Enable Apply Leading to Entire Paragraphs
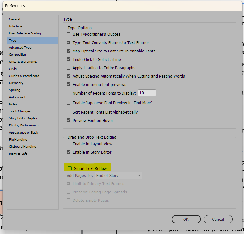 (68, 68)
